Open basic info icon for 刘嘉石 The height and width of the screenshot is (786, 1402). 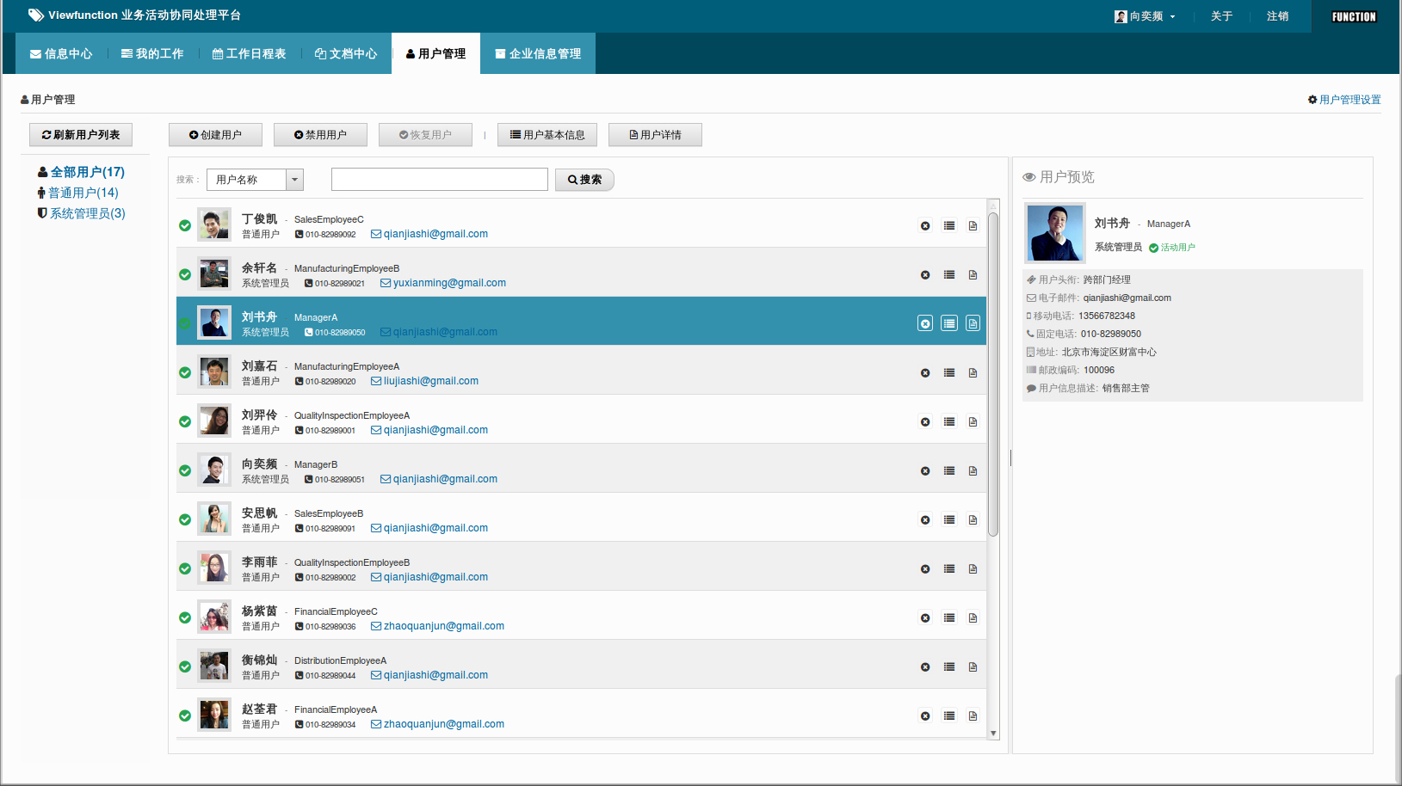click(949, 373)
